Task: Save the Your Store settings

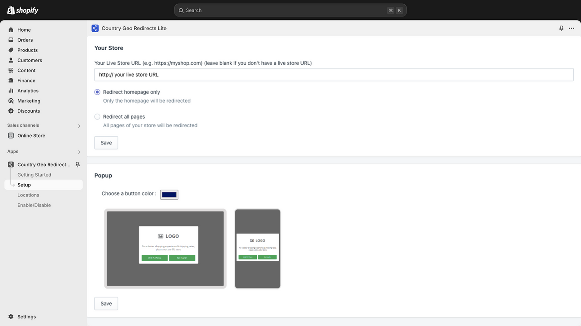Action: click(x=106, y=142)
